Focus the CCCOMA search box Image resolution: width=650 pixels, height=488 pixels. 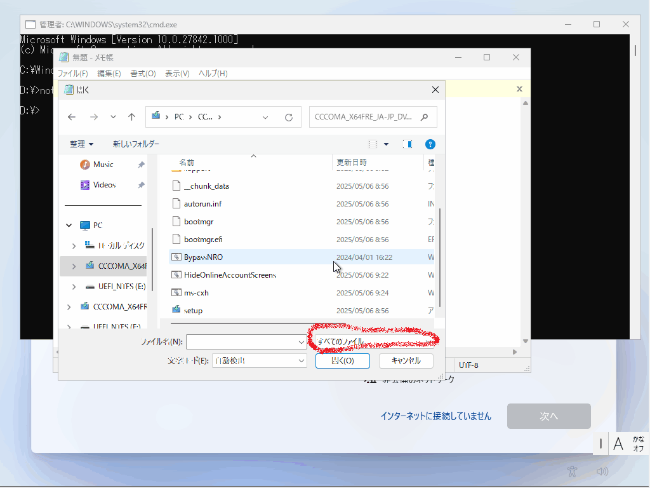373,117
